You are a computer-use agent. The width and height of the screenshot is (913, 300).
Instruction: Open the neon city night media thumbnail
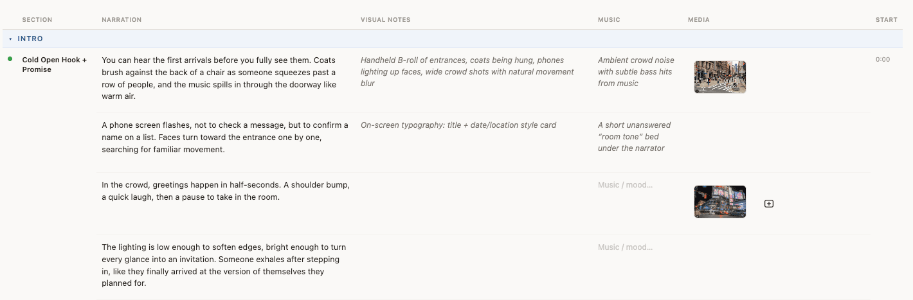[x=720, y=202]
